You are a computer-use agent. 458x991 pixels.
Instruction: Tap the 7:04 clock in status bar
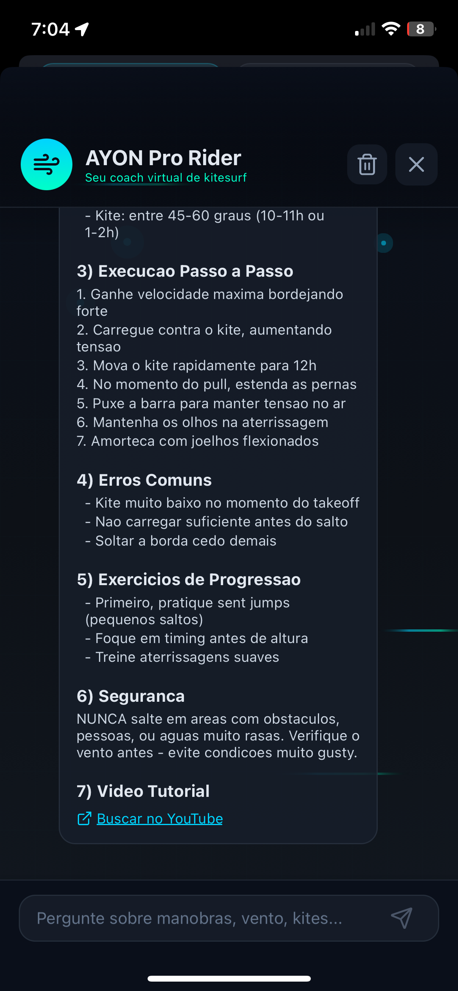[x=50, y=29]
